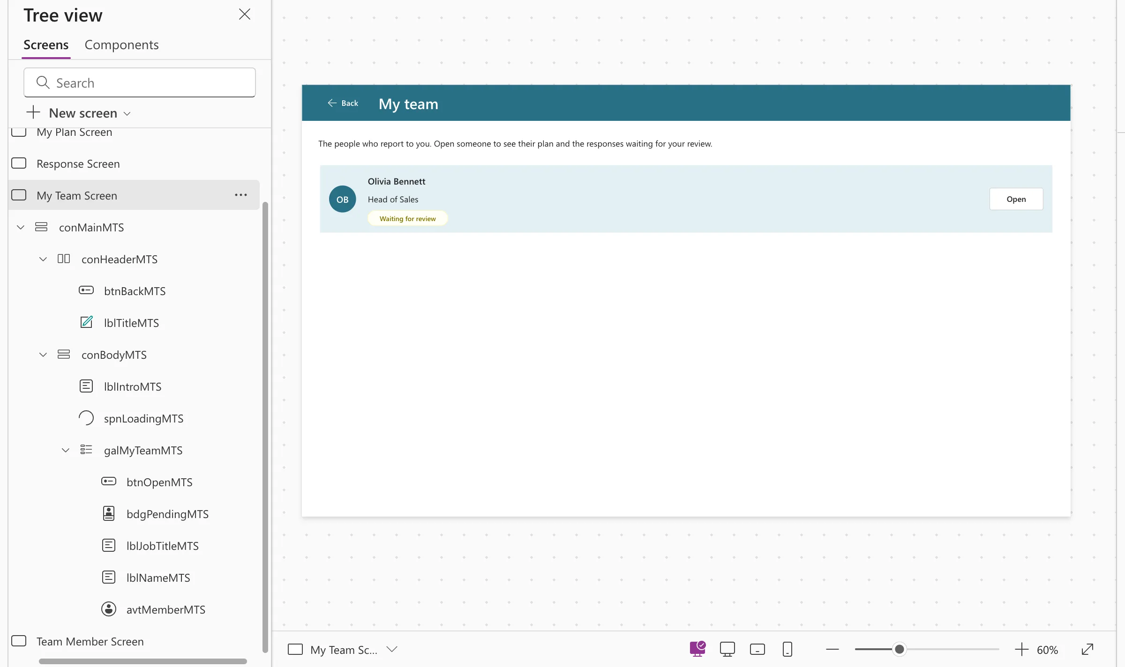Screen dimensions: 1125x667
Task: Click the lblJobTitleMTS text icon
Action: coord(109,545)
